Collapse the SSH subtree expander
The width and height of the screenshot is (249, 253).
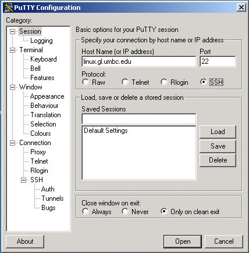[23, 180]
